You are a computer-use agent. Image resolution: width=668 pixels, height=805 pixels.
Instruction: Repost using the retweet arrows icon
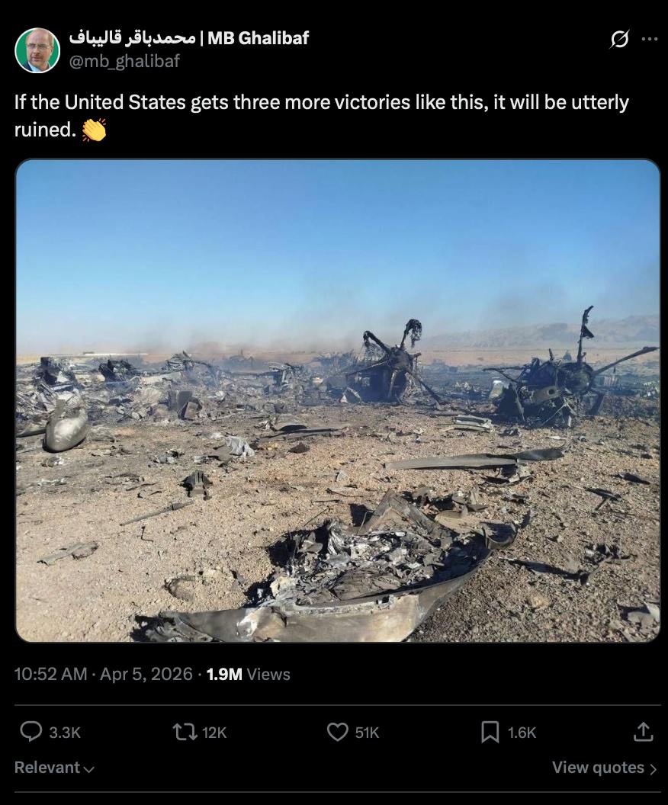click(x=185, y=732)
